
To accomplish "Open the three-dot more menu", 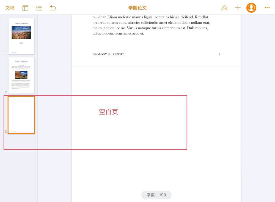I will tap(267, 8).
